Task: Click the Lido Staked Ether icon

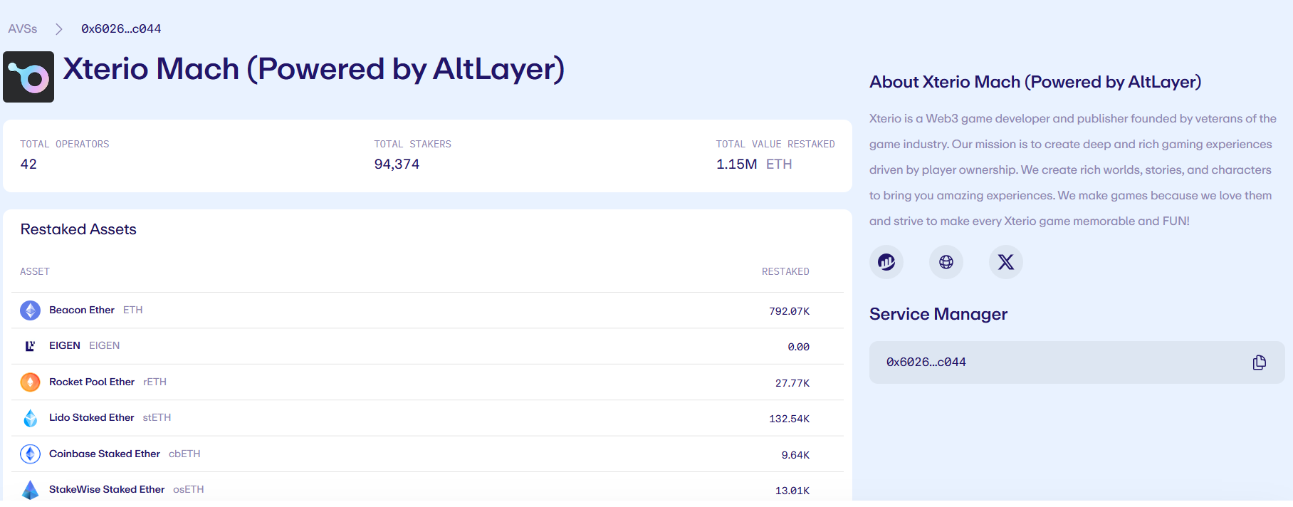Action: pos(30,418)
